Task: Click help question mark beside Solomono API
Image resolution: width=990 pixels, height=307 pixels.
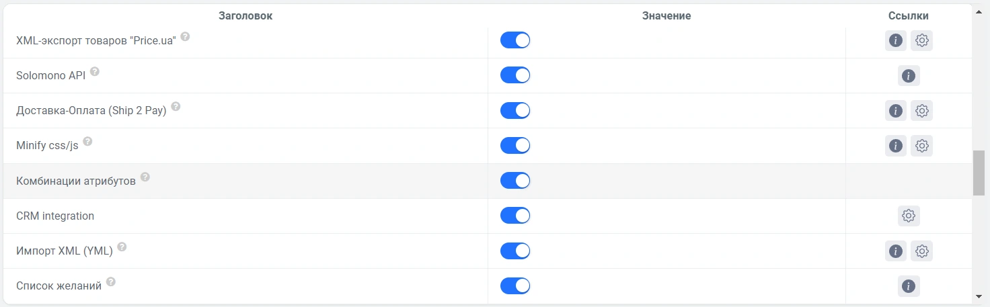Action: pyautogui.click(x=95, y=71)
